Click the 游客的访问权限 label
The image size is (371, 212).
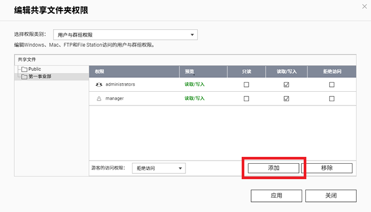pyautogui.click(x=108, y=168)
